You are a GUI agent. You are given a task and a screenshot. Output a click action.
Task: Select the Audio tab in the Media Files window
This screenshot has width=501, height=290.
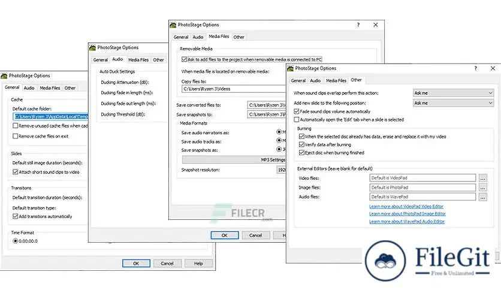click(198, 37)
